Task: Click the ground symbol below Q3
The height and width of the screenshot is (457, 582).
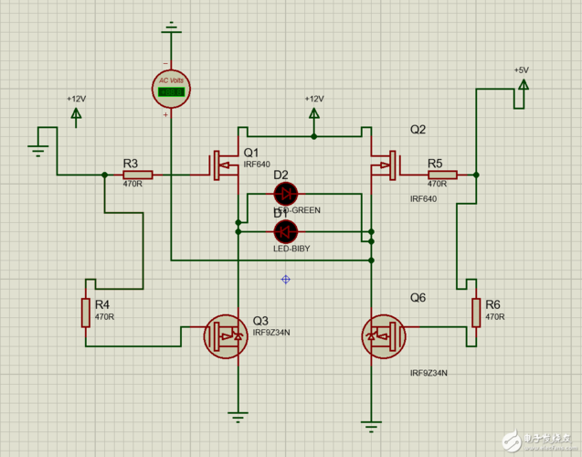Action: click(238, 418)
